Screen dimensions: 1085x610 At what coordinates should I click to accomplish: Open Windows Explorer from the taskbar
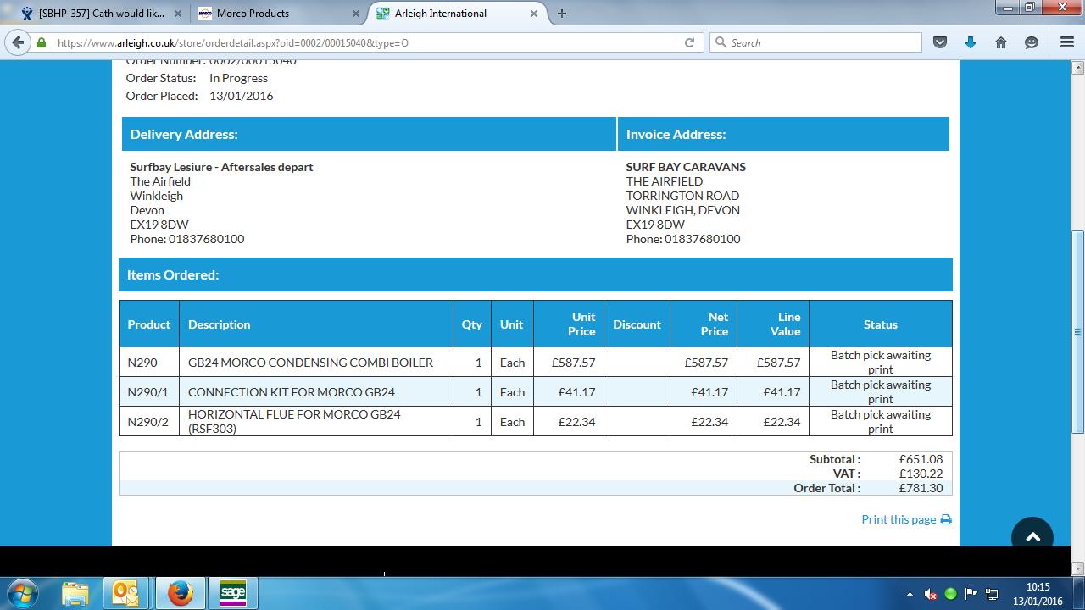[75, 593]
